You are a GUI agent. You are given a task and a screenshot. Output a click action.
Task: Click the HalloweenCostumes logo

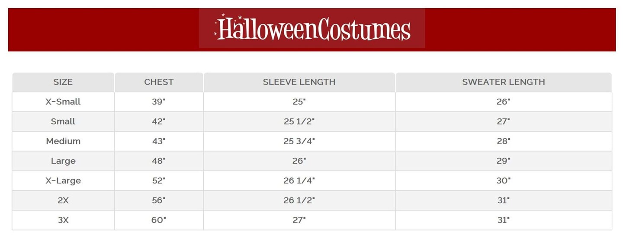[x=312, y=28]
